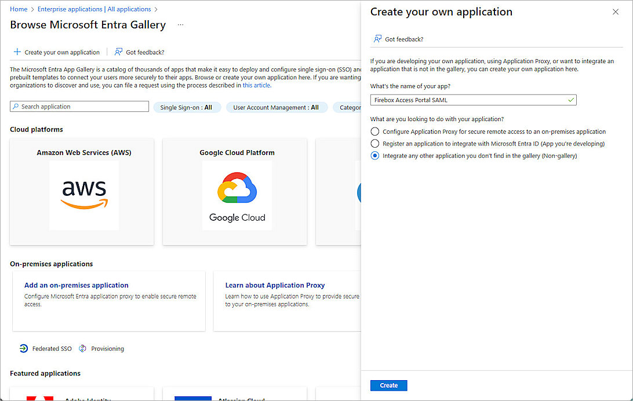Open All applications from the breadcrumb
This screenshot has width=633, height=401.
[129, 9]
